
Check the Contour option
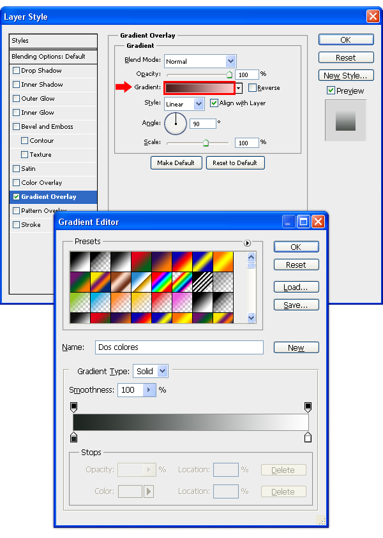tap(24, 141)
